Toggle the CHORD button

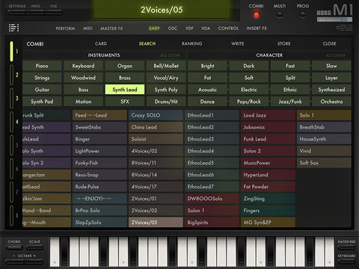(x=14, y=247)
